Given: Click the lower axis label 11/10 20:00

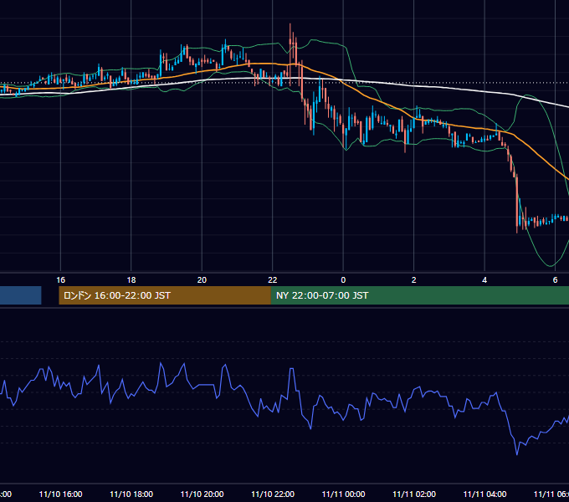Looking at the screenshot, I should 202,494.
